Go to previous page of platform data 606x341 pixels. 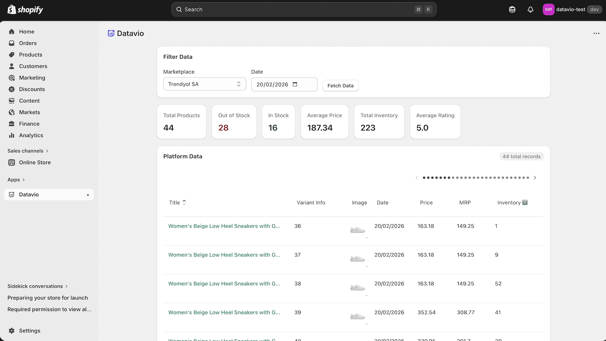tap(417, 178)
